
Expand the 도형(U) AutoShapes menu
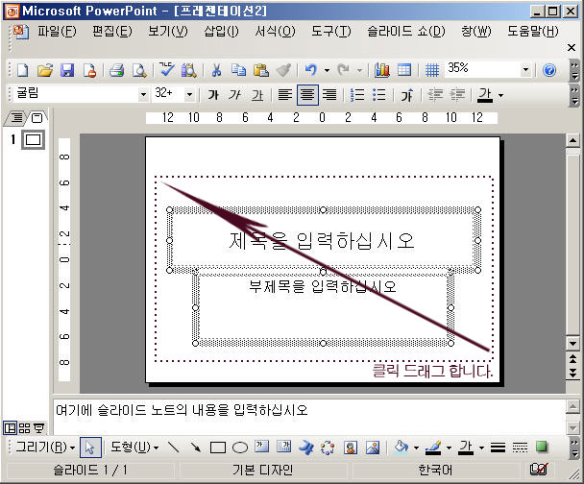tap(134, 448)
